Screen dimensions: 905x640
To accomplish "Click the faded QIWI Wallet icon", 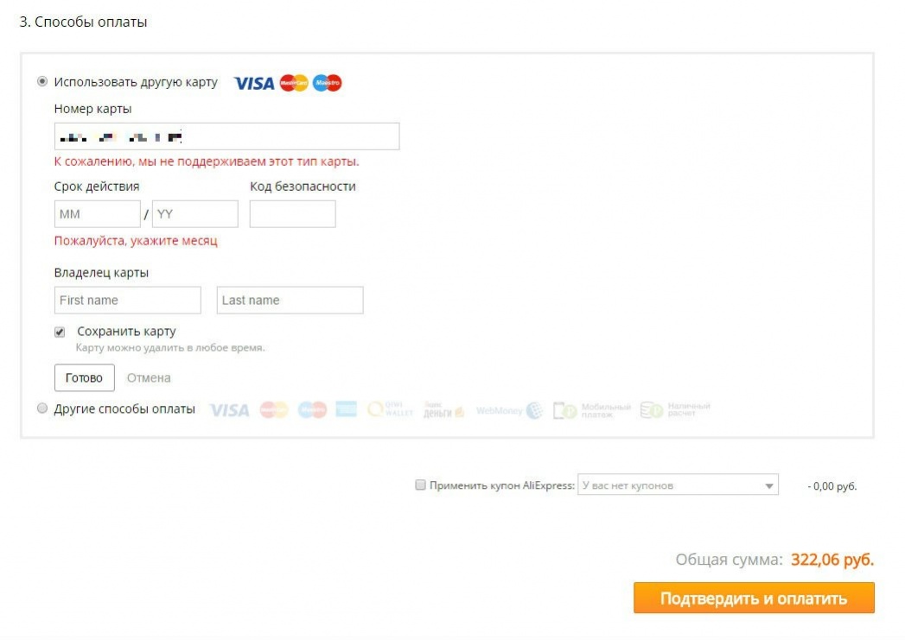I will click(390, 409).
